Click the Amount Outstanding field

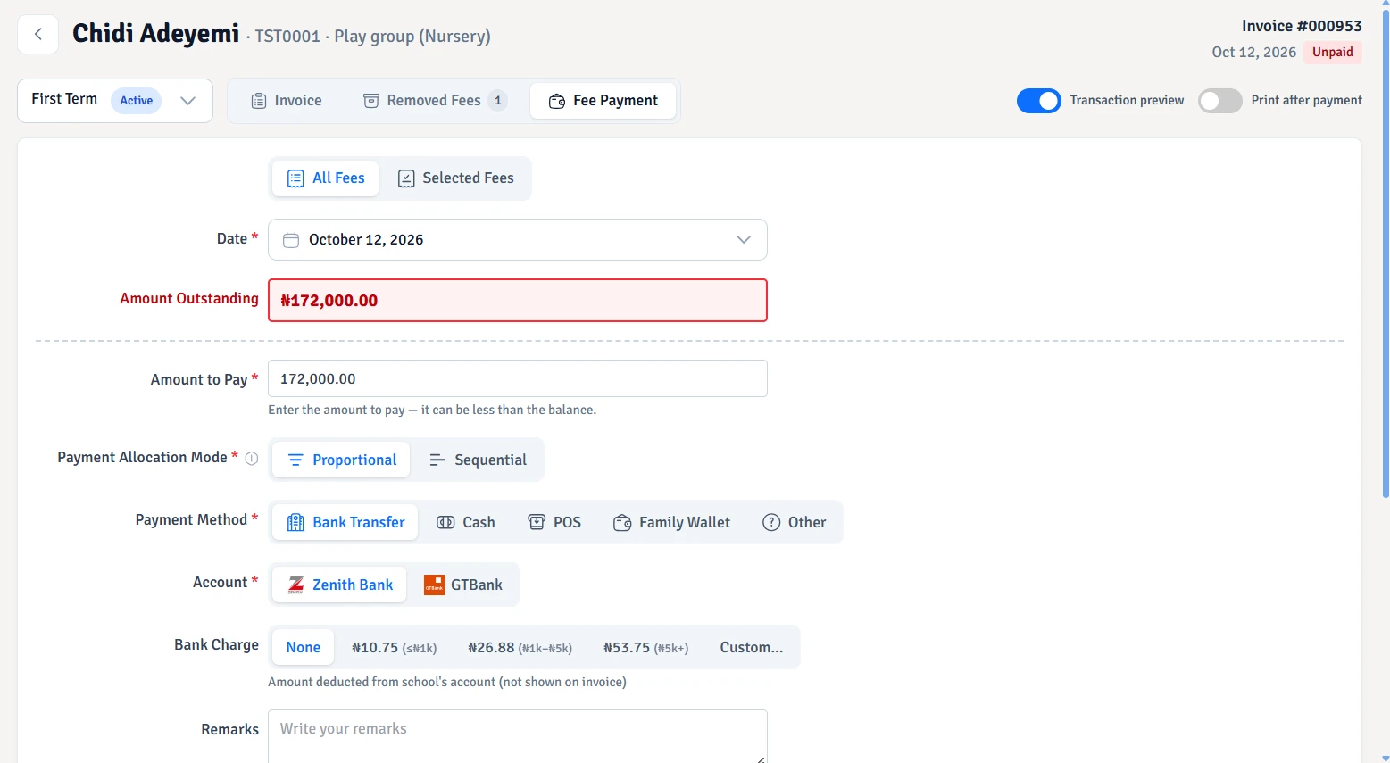point(518,301)
